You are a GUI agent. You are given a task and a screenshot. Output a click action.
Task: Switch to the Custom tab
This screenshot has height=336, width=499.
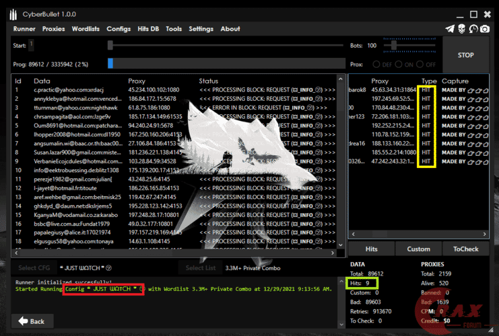click(x=418, y=249)
